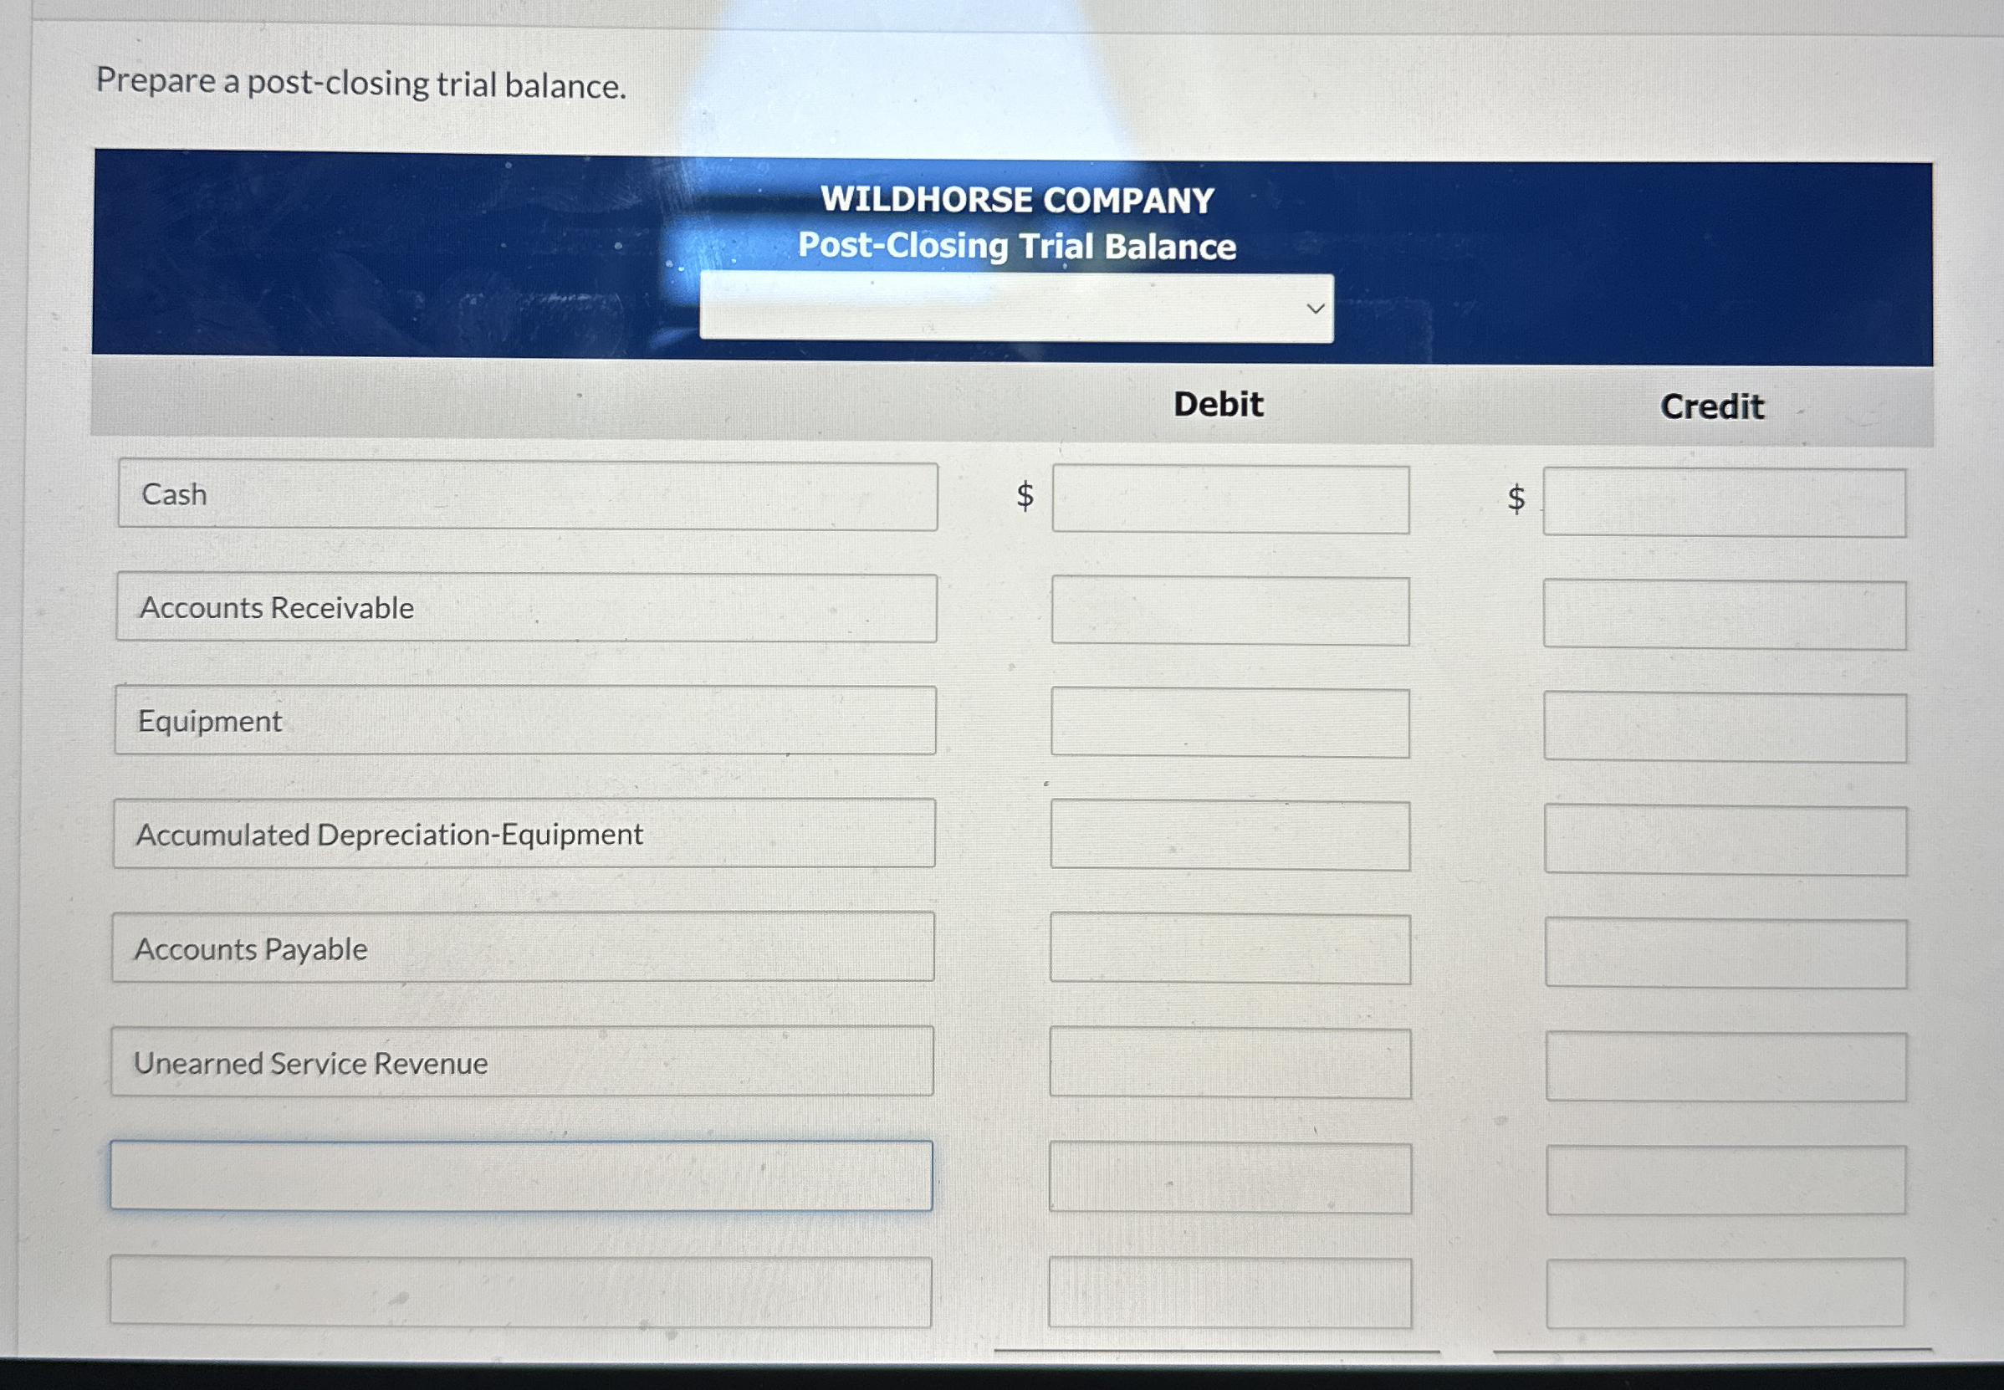Select the Accounts Receivable account field
2004x1390 pixels.
(523, 609)
